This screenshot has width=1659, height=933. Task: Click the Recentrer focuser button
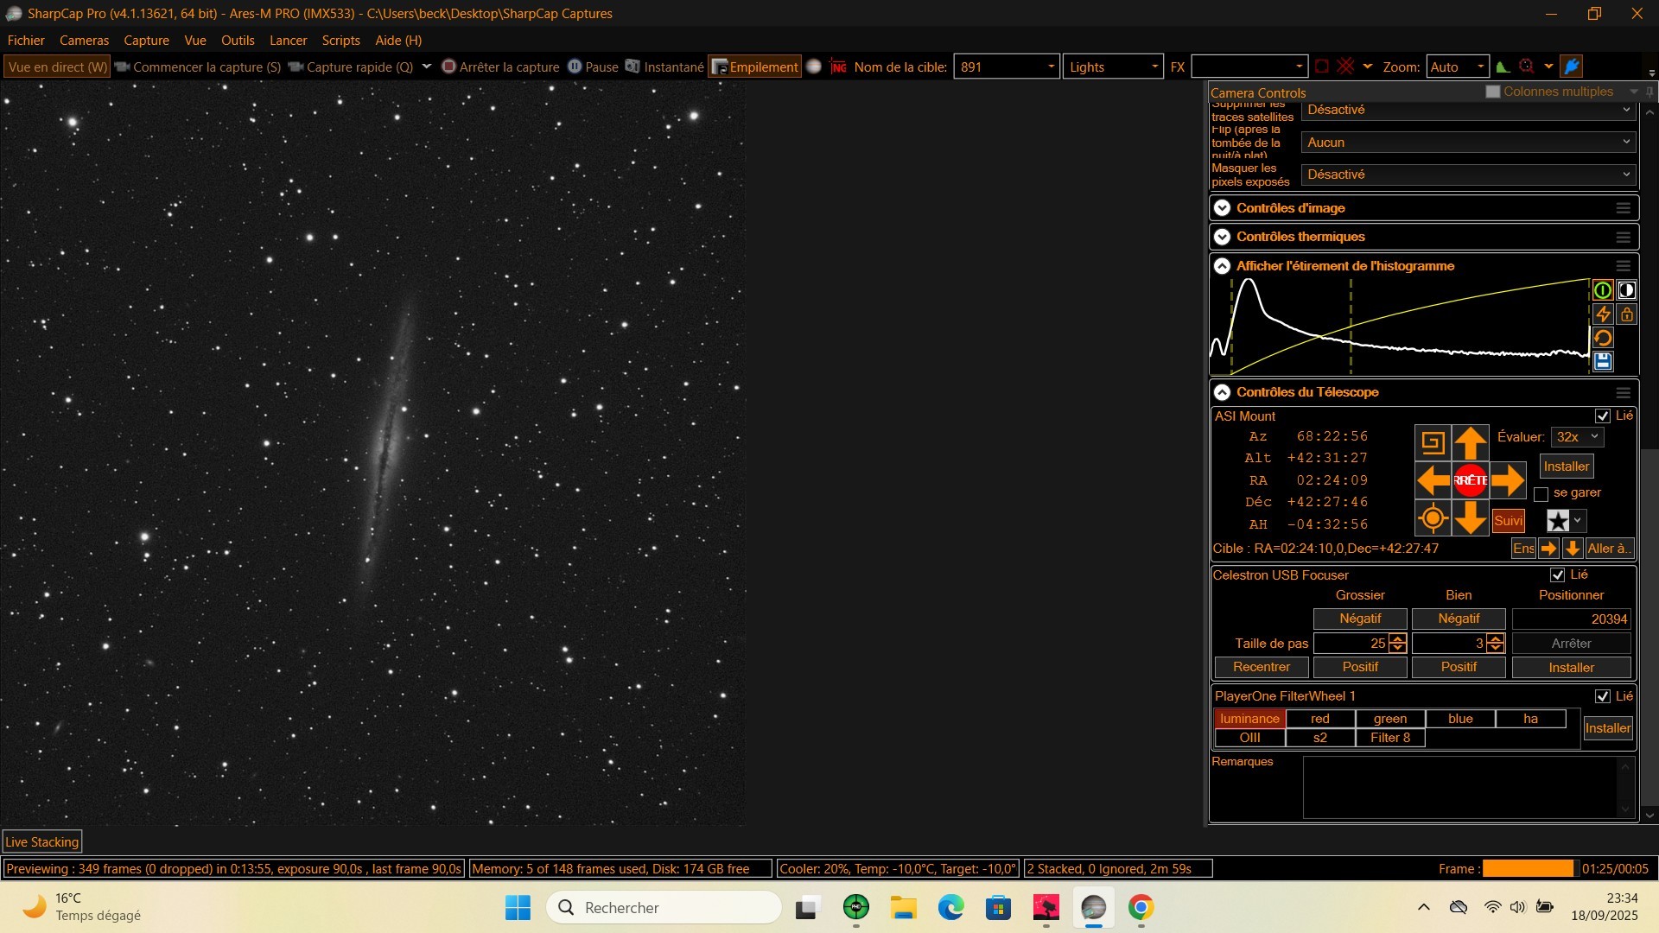tap(1262, 667)
